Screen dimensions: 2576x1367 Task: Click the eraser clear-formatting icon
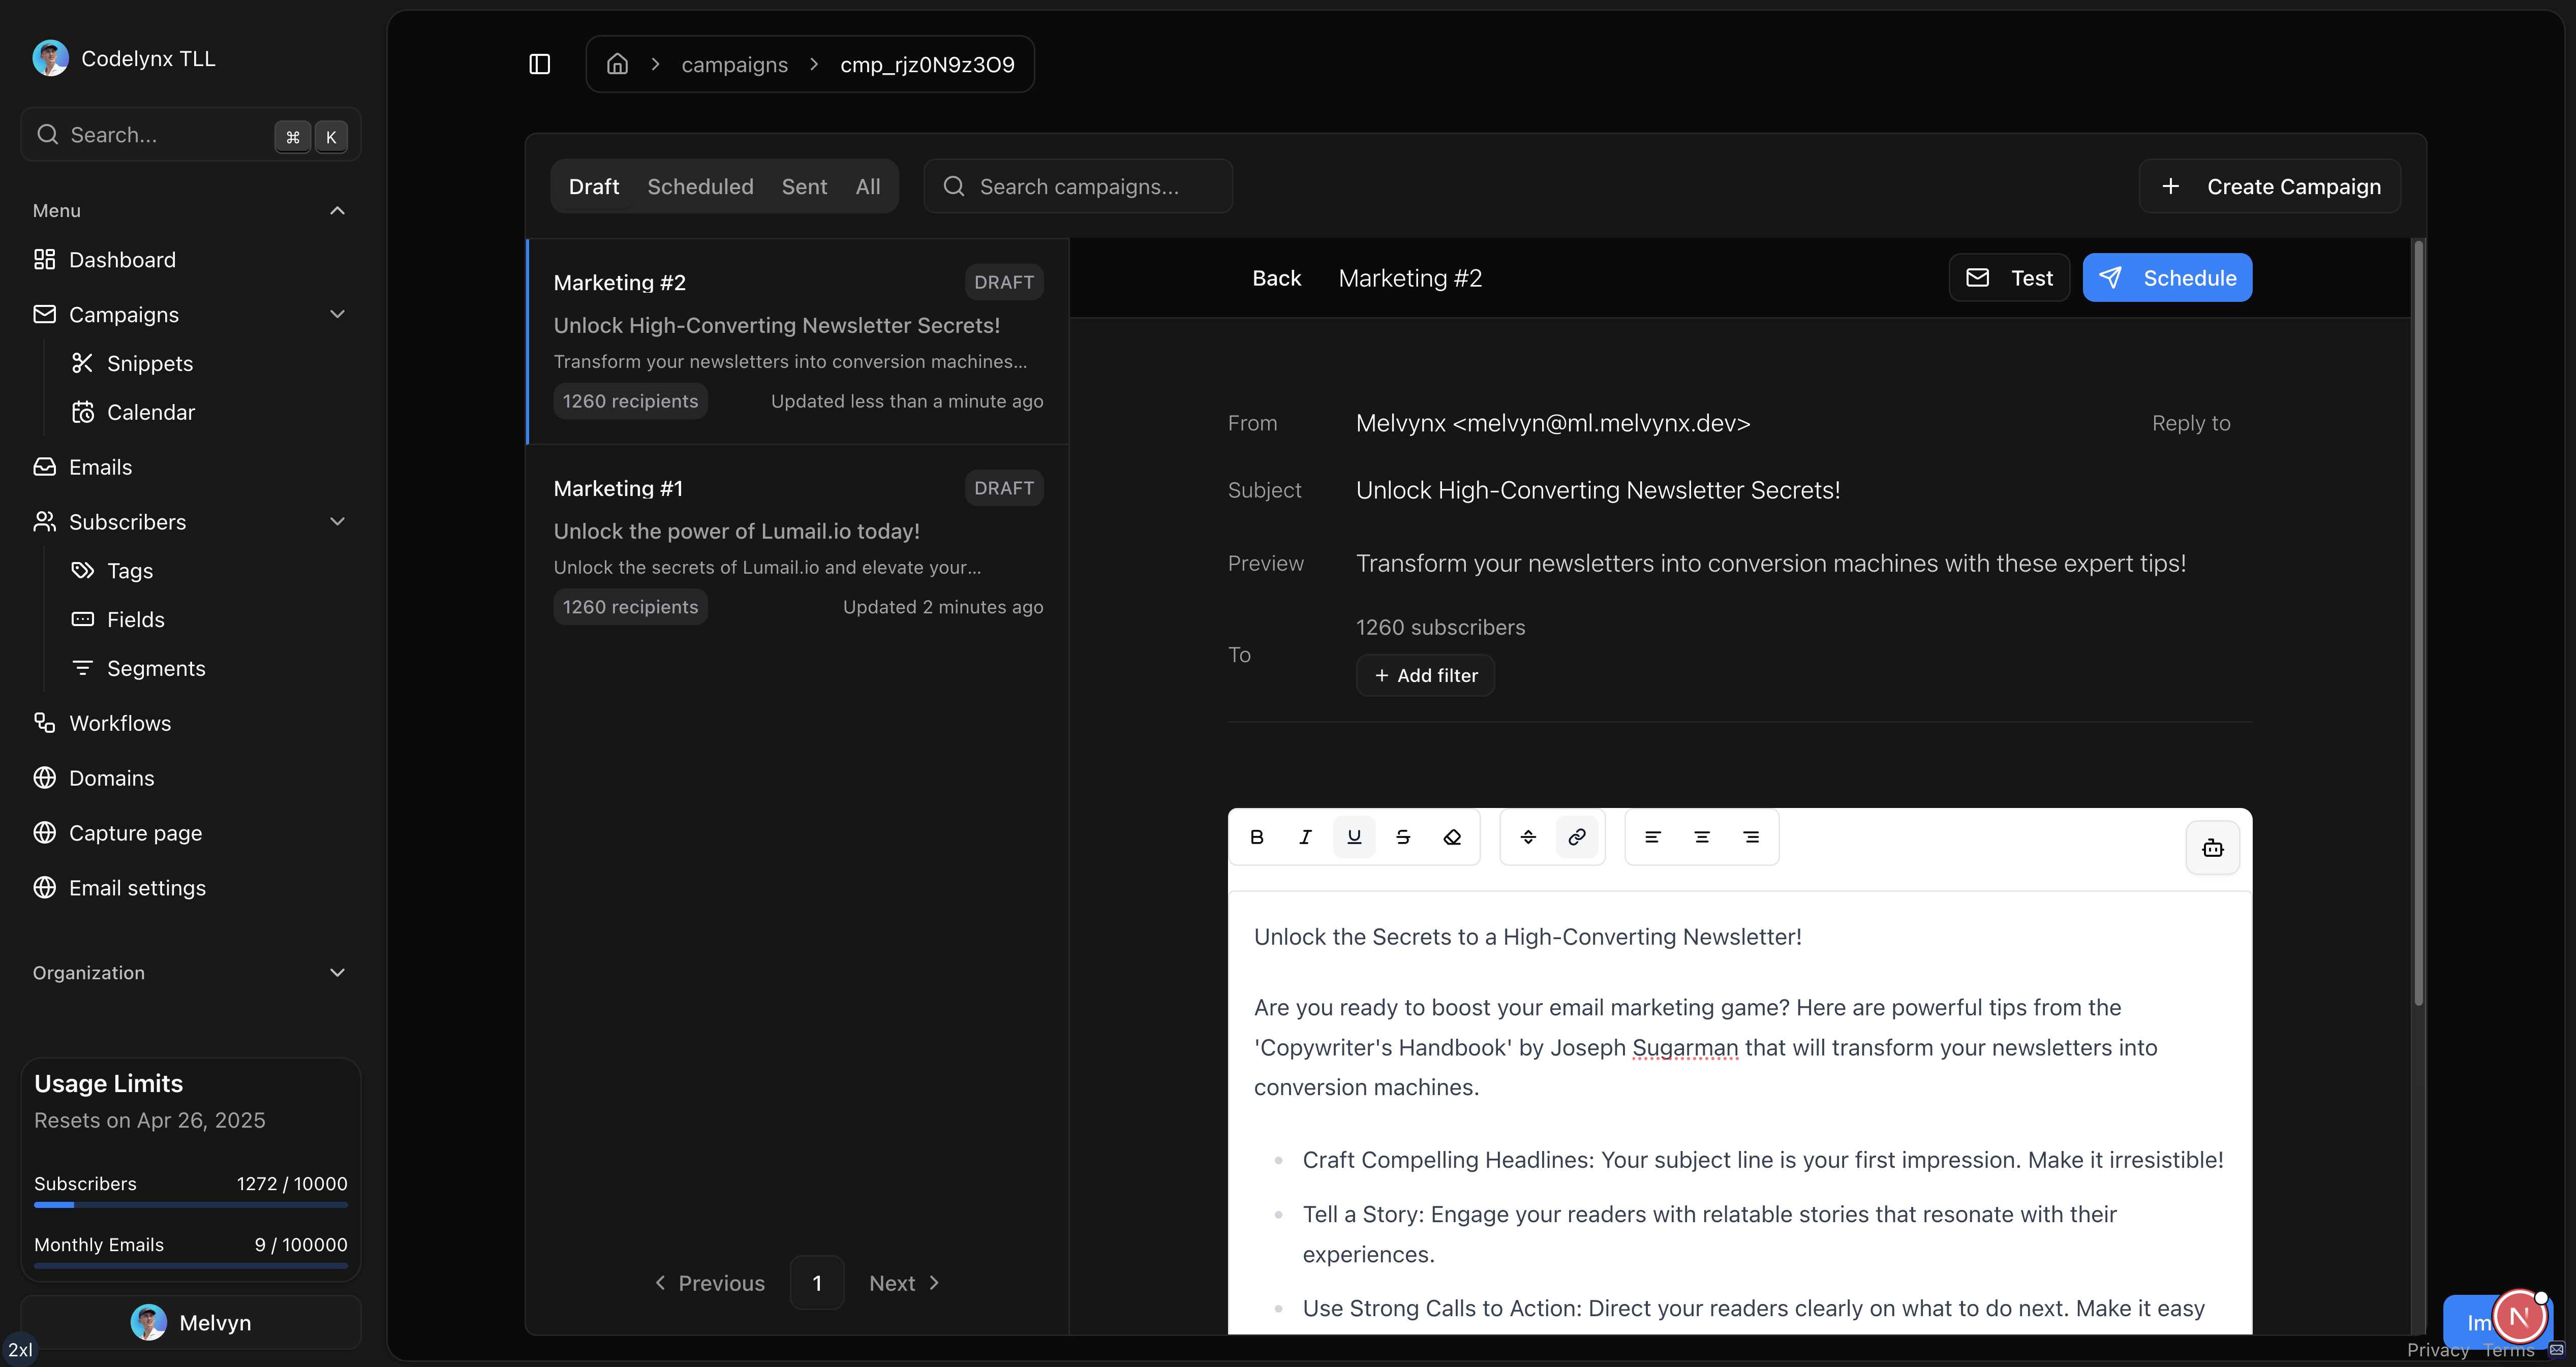click(x=1452, y=837)
